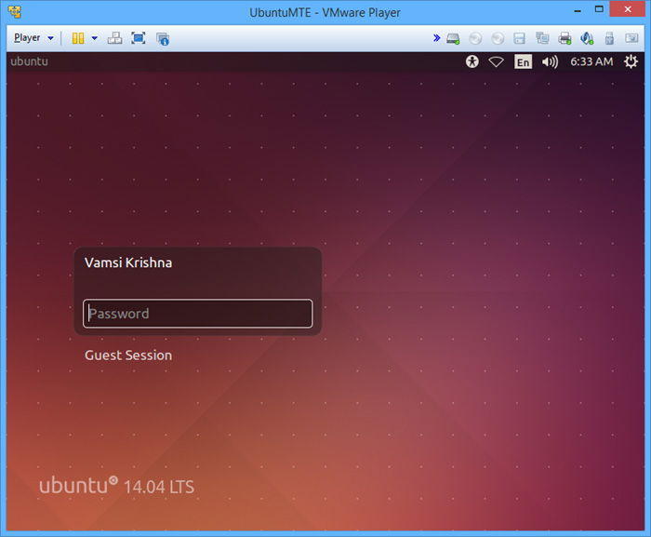The width and height of the screenshot is (651, 537).
Task: Click the sound card device icon
Action: coord(587,39)
